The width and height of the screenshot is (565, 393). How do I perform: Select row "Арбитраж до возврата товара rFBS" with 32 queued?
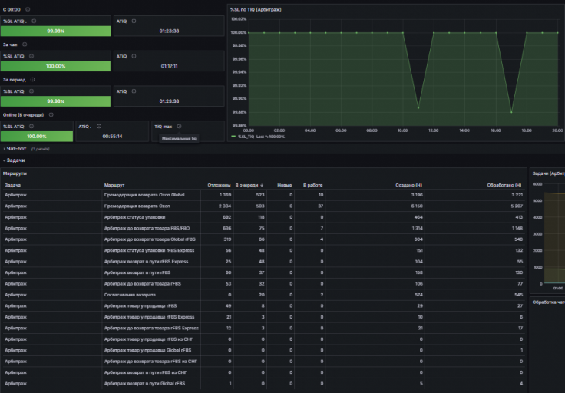click(x=263, y=284)
